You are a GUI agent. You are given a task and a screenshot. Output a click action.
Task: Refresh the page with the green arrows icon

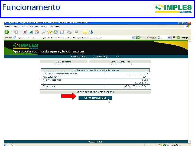click(31, 32)
